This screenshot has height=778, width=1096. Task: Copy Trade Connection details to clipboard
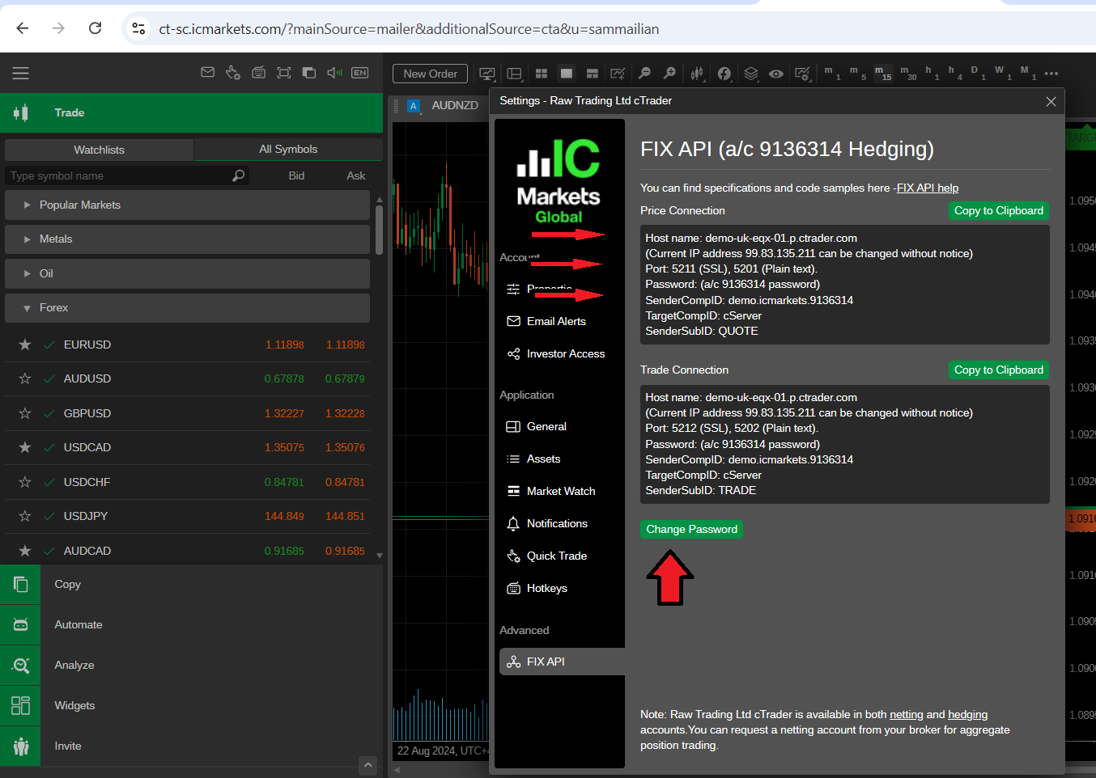(998, 370)
